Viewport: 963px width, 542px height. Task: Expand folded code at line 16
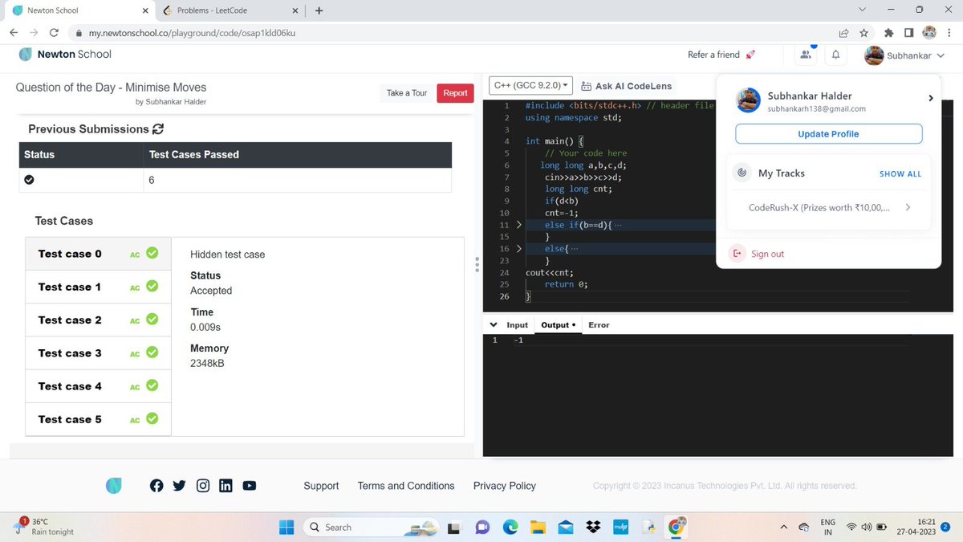[x=518, y=249]
